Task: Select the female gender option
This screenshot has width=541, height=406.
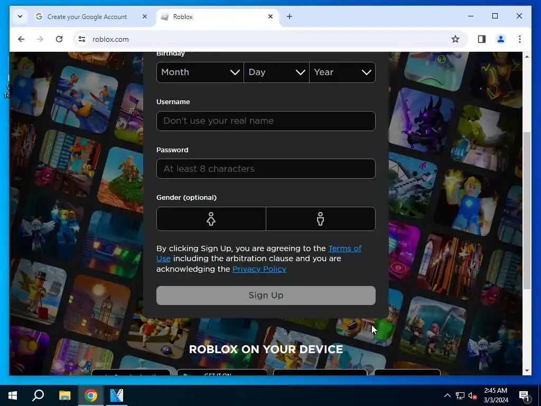Action: click(x=211, y=219)
